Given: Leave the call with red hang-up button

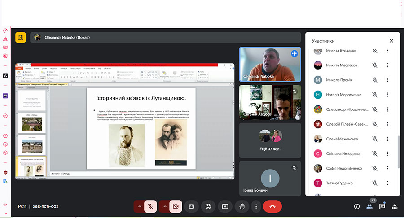Looking at the screenshot, I should click(272, 206).
